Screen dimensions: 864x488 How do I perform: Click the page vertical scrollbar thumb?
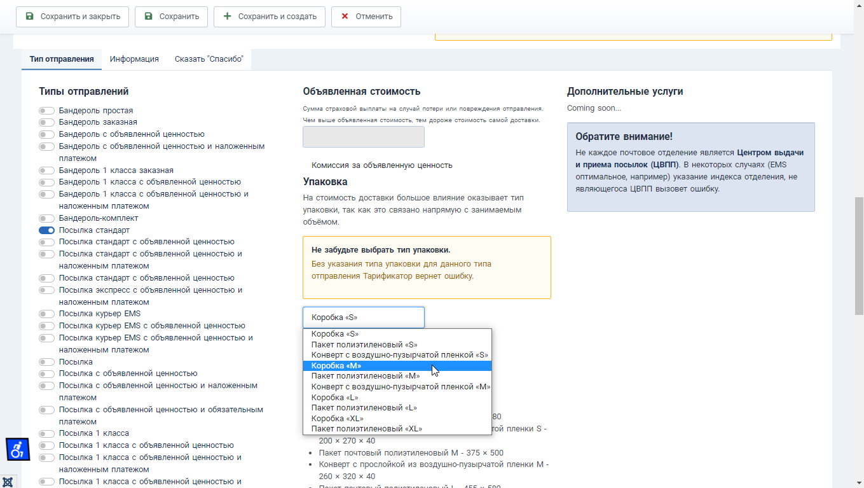pyautogui.click(x=859, y=256)
